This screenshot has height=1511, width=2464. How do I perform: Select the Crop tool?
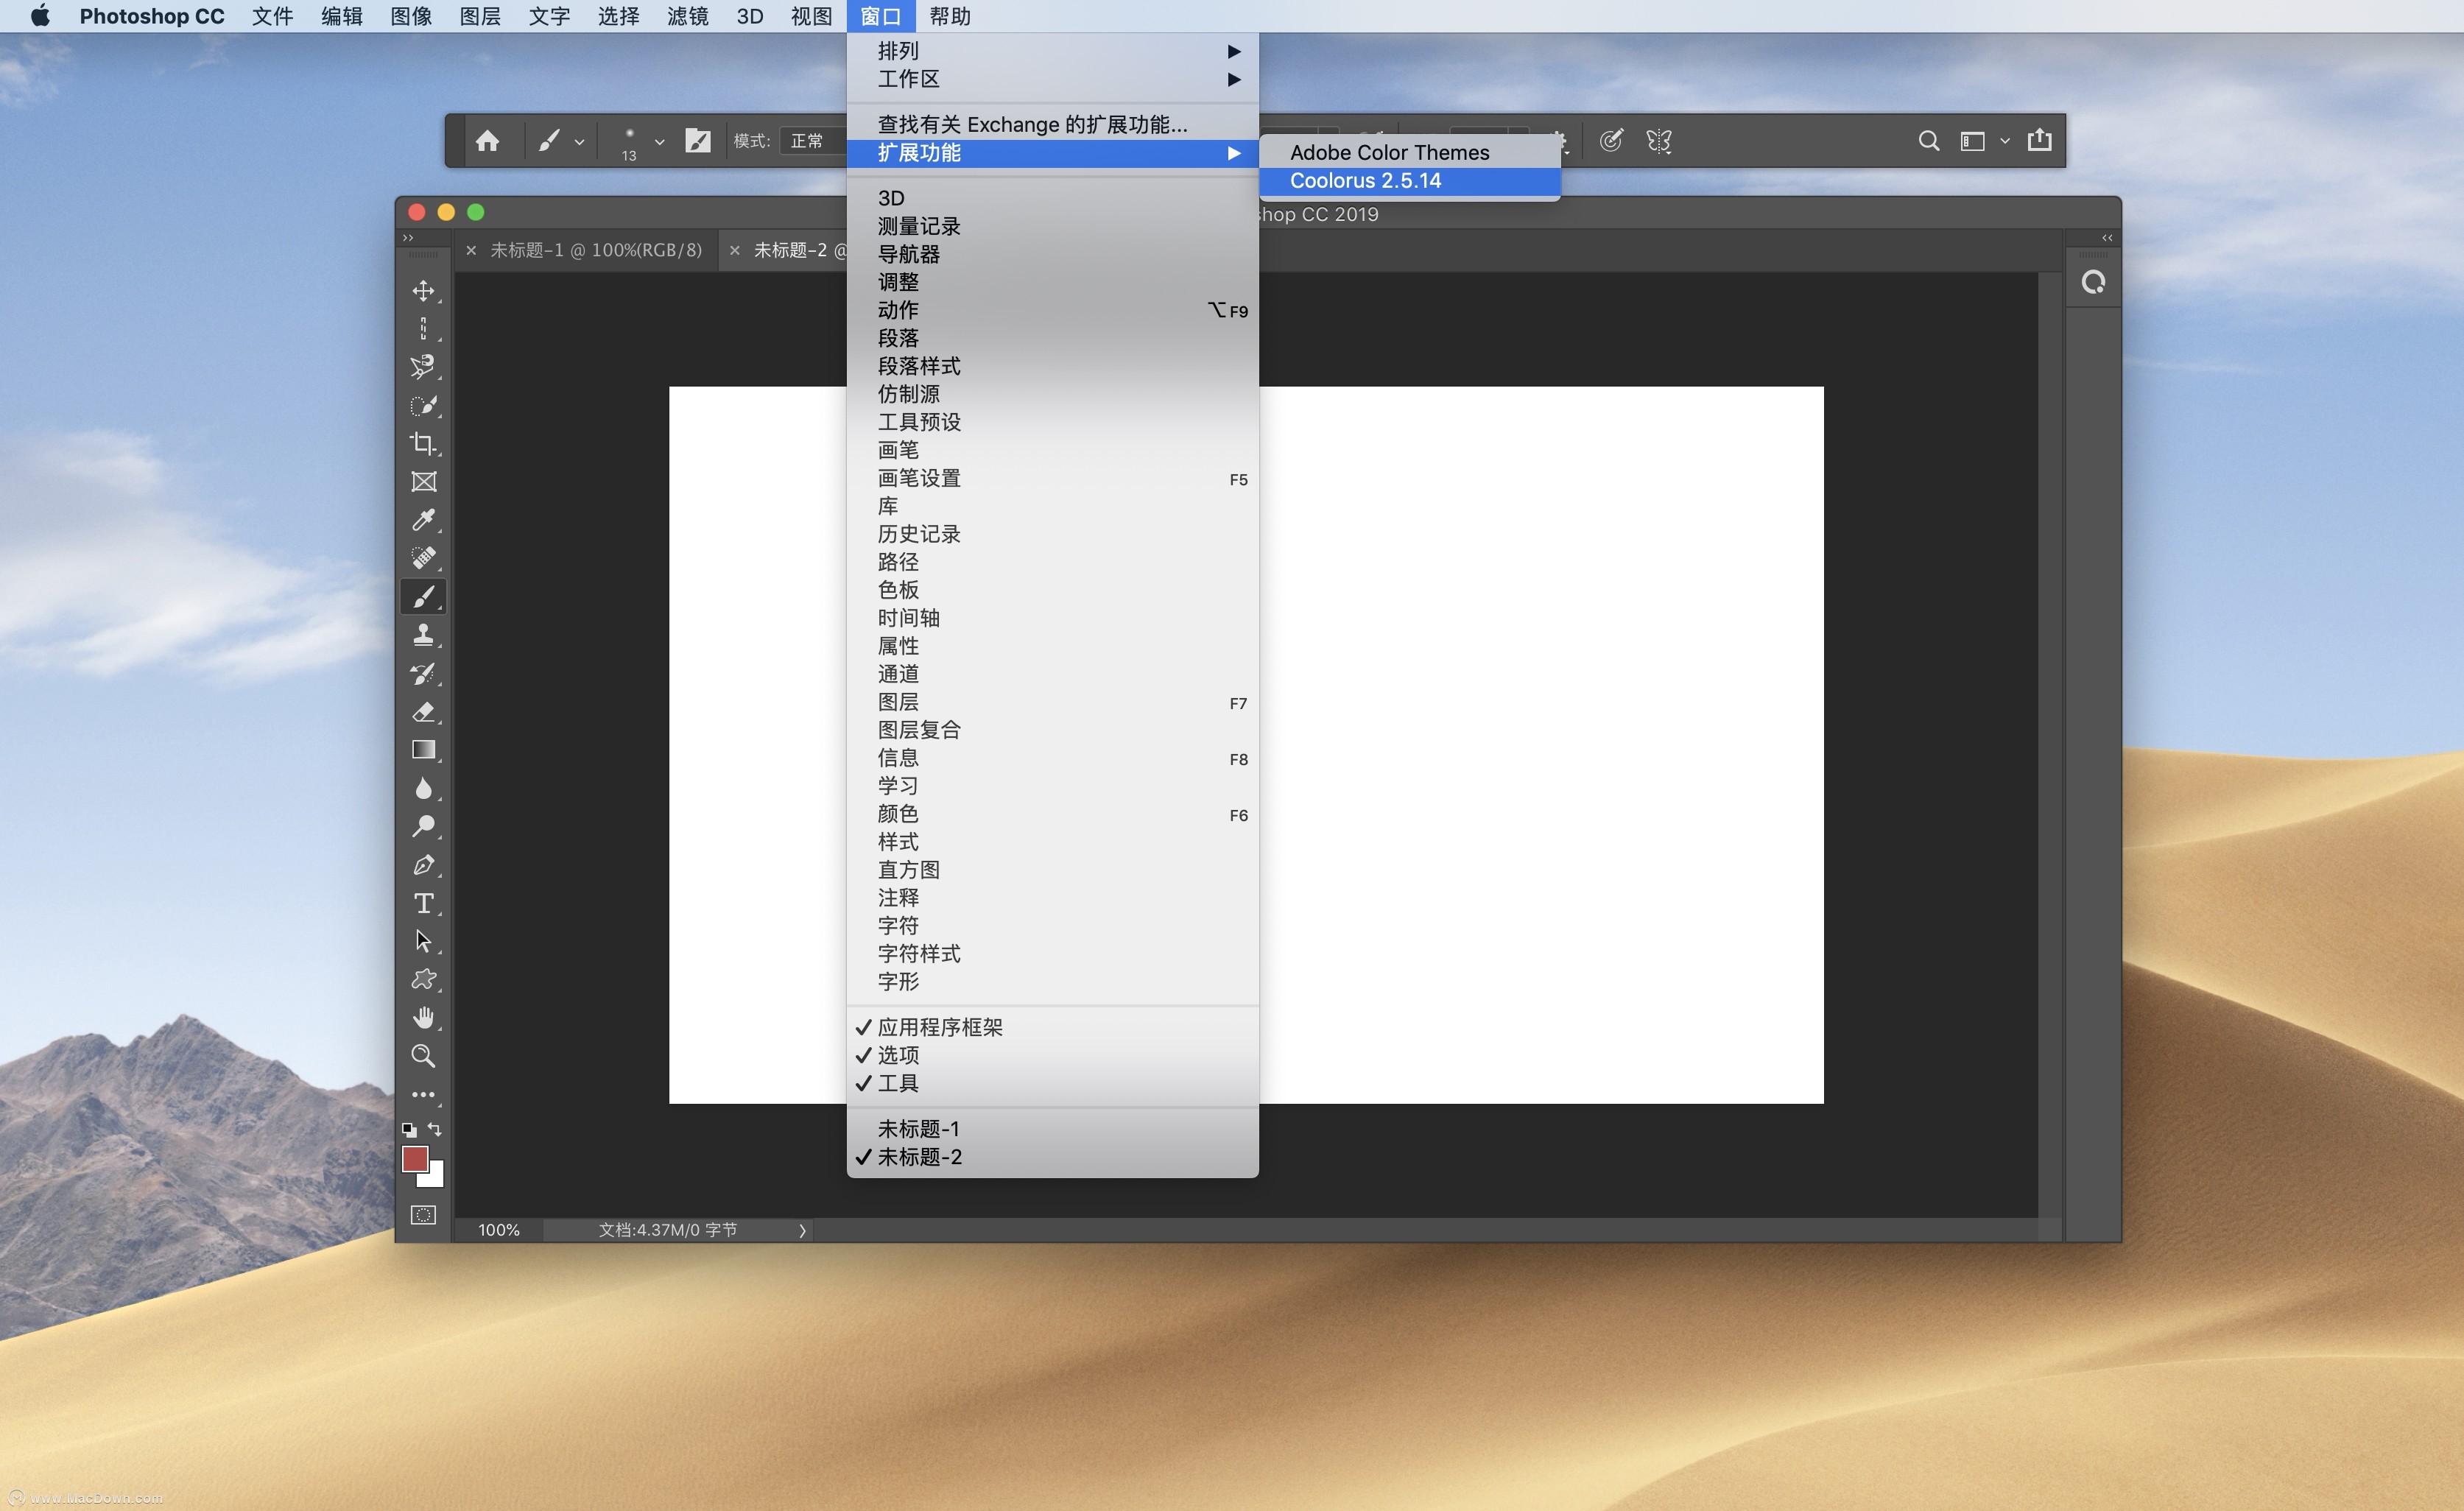[x=423, y=443]
